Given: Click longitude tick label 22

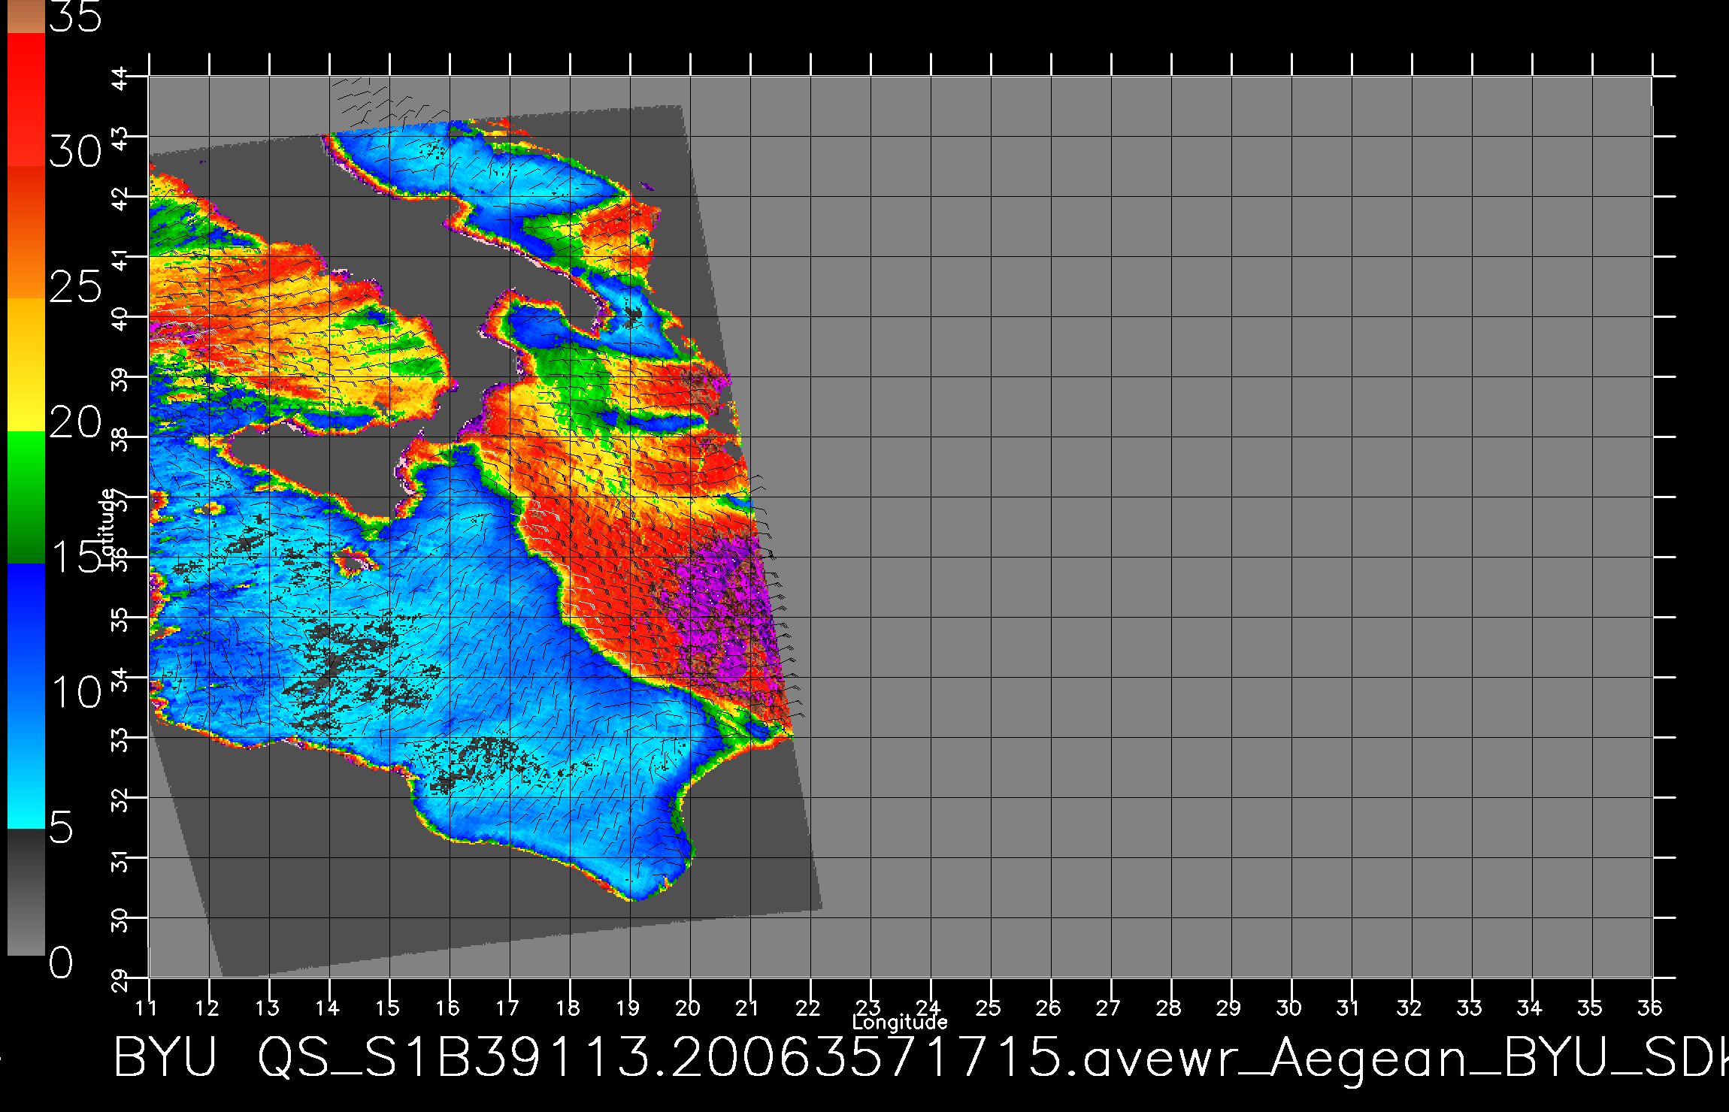Looking at the screenshot, I should pos(808,1008).
